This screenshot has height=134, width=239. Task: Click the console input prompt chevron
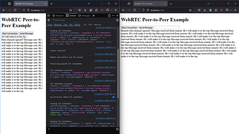click(x=49, y=129)
